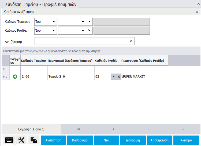201x146 pixels.
Task: Select the Σύνδεση Ταμείου tab
Action: [41, 4]
